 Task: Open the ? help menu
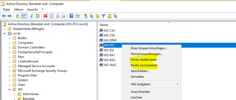(x=42, y=10)
